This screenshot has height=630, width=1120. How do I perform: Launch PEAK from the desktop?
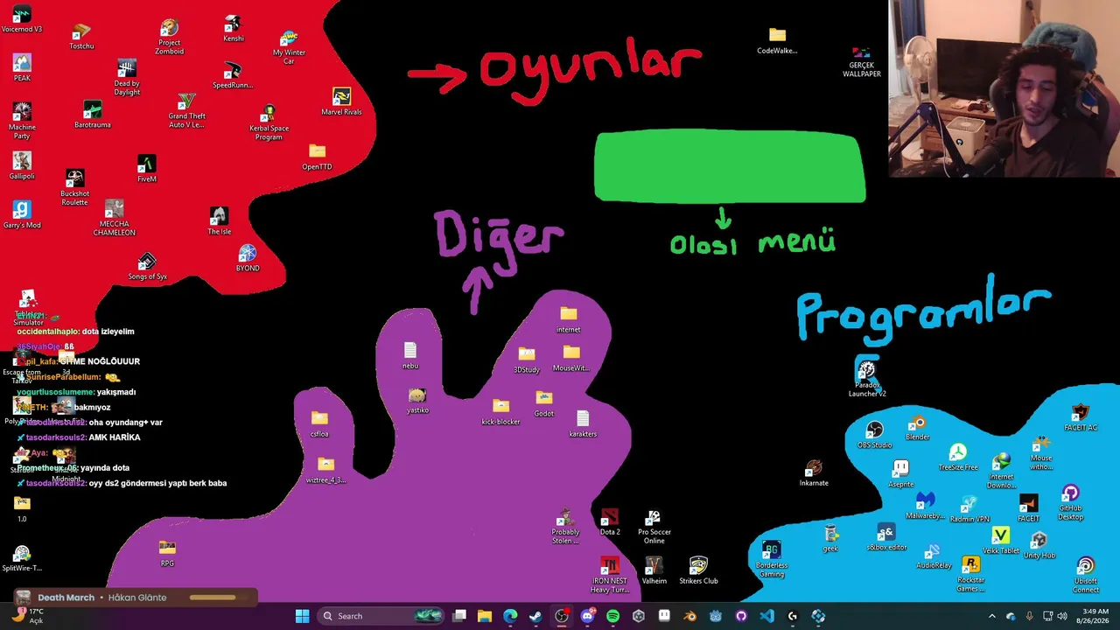click(22, 67)
